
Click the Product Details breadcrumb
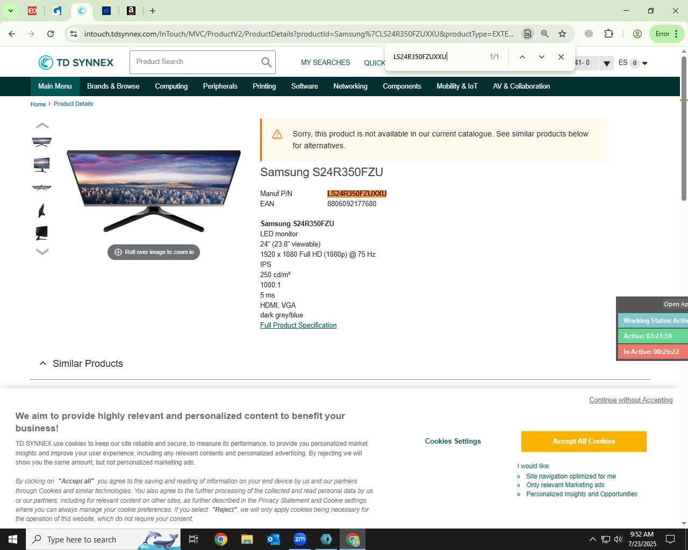click(73, 104)
